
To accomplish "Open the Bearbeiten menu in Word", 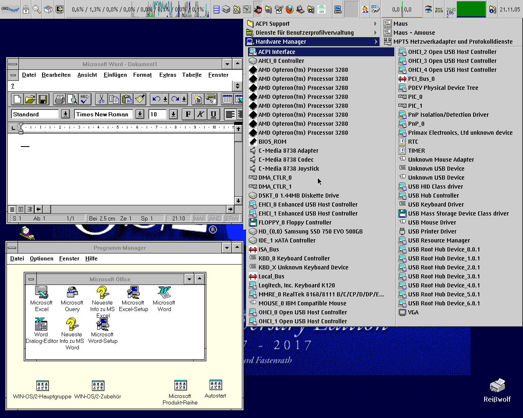I will (x=56, y=75).
